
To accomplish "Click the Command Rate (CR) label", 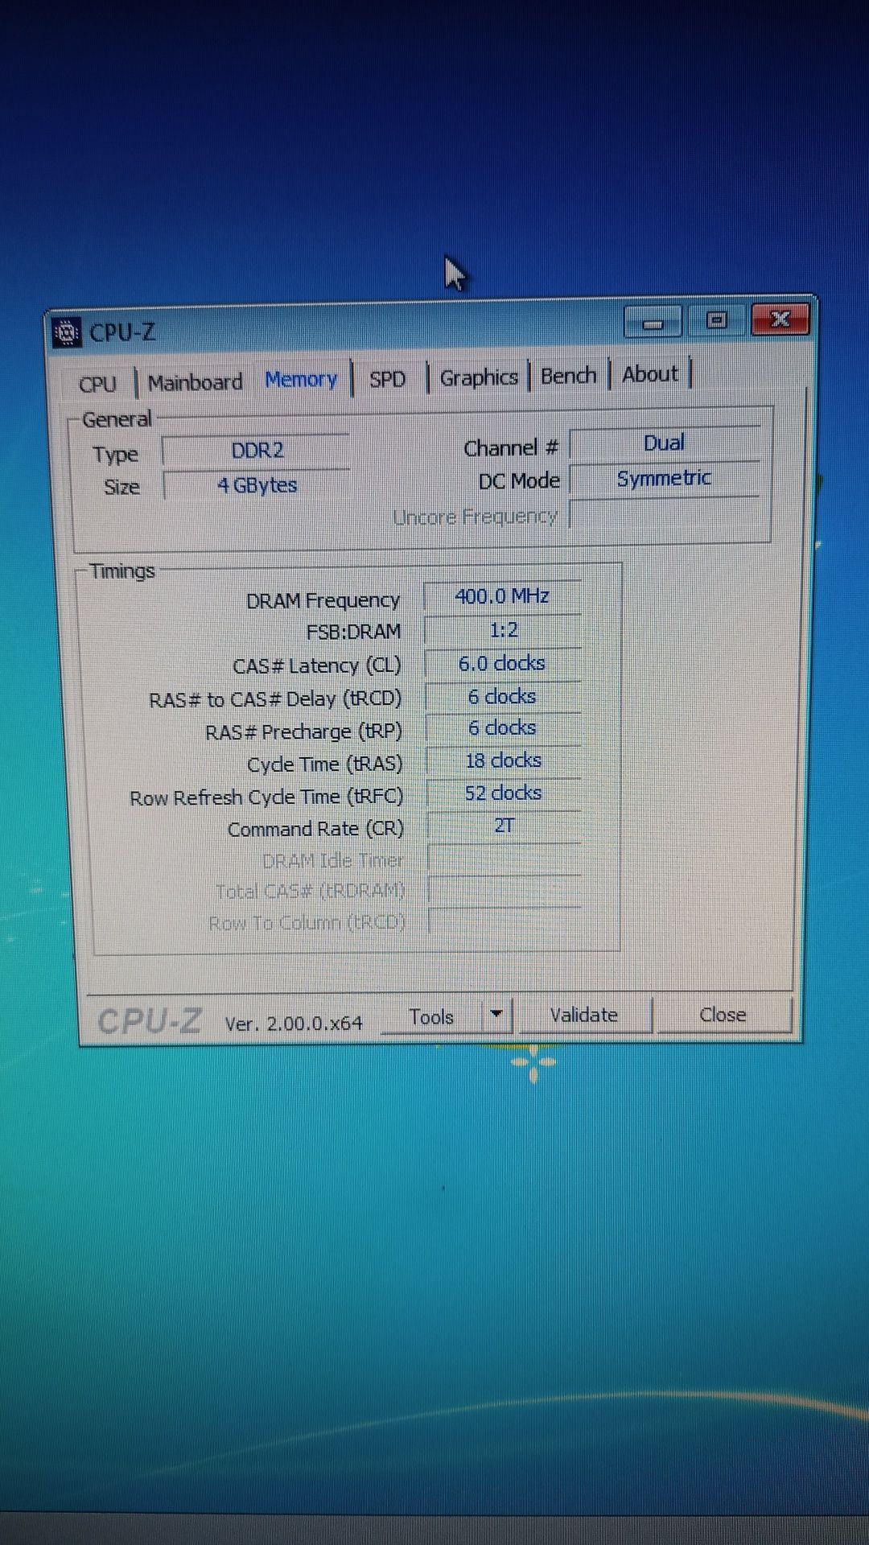I will (315, 830).
